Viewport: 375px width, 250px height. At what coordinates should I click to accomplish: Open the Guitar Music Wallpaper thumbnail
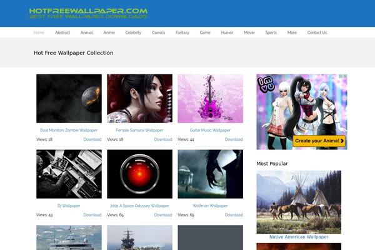click(x=210, y=99)
